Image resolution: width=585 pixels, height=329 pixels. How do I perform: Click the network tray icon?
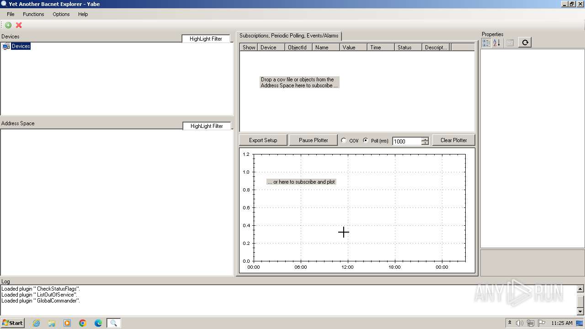531,323
